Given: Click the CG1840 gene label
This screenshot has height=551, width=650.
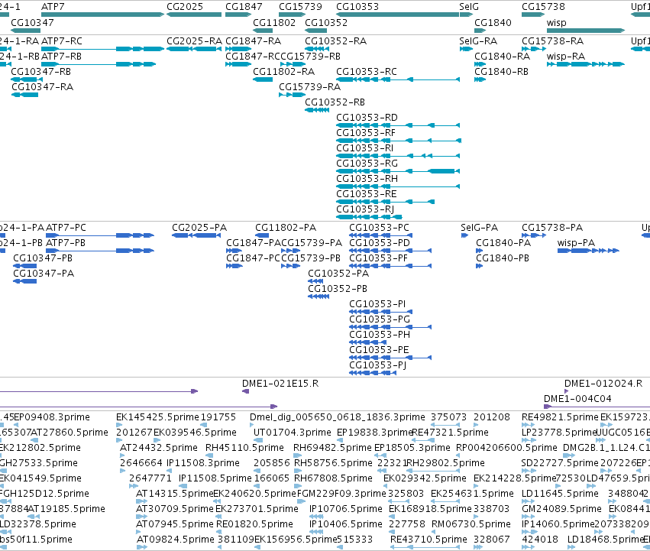Looking at the screenshot, I should (x=493, y=22).
